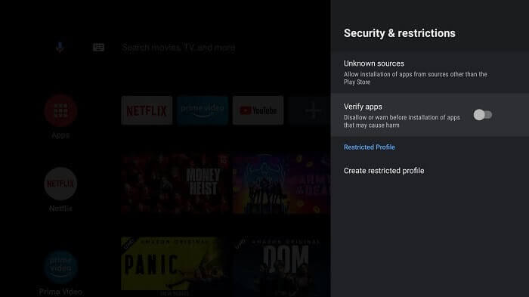This screenshot has width=529, height=297.
Task: Select the round Netflix sidebar icon
Action: pyautogui.click(x=60, y=184)
